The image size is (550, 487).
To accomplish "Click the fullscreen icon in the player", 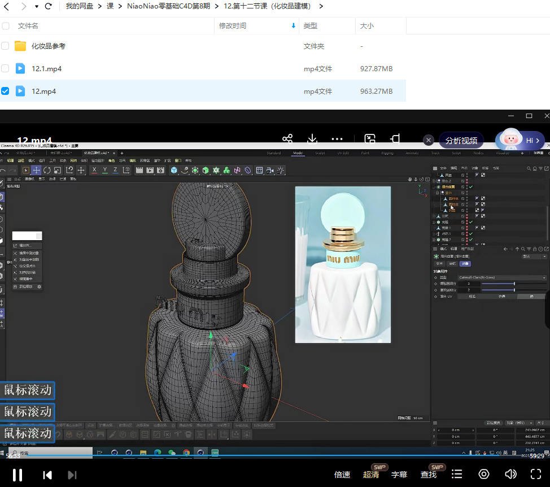I will [535, 474].
